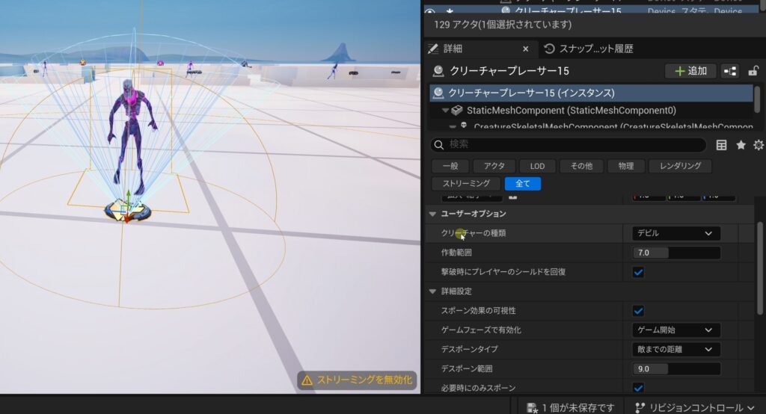The width and height of the screenshot is (766, 414).
Task: Click the lock icon in details header
Action: [x=753, y=71]
